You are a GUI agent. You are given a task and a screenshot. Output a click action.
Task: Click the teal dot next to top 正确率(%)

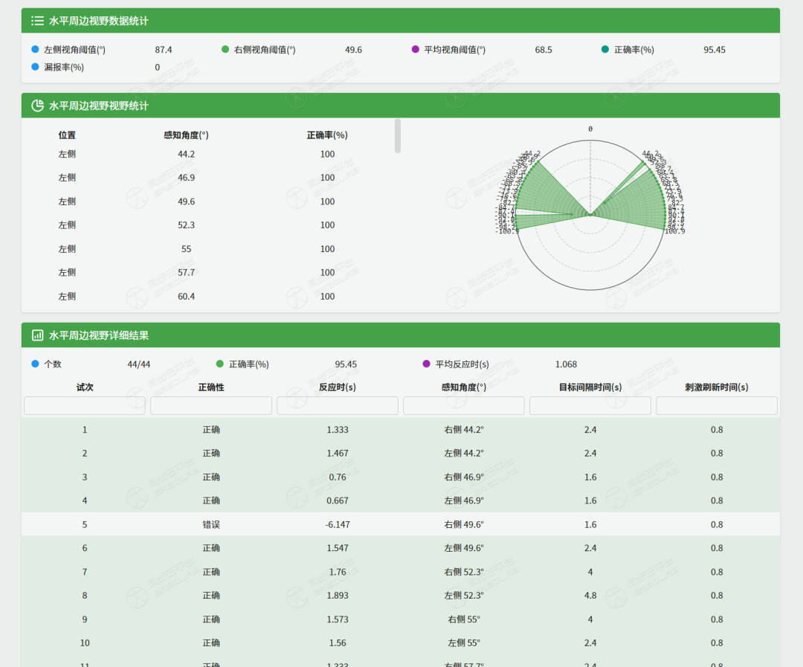(x=604, y=49)
